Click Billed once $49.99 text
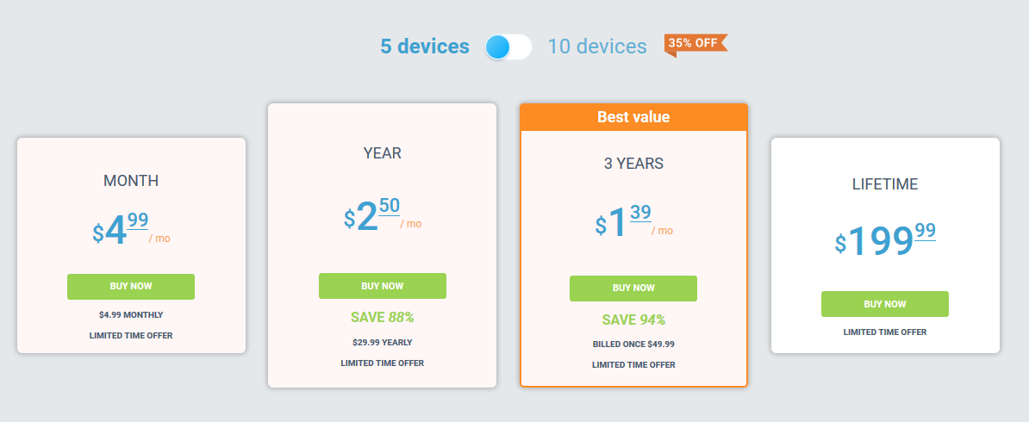This screenshot has height=422, width=1029. tap(633, 344)
